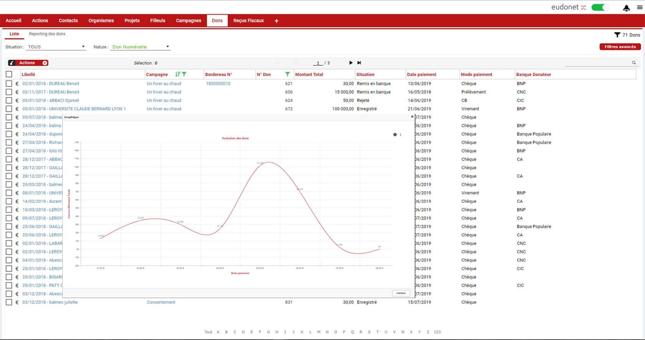
Task: Sort by Date paiement column header
Action: (x=422, y=75)
